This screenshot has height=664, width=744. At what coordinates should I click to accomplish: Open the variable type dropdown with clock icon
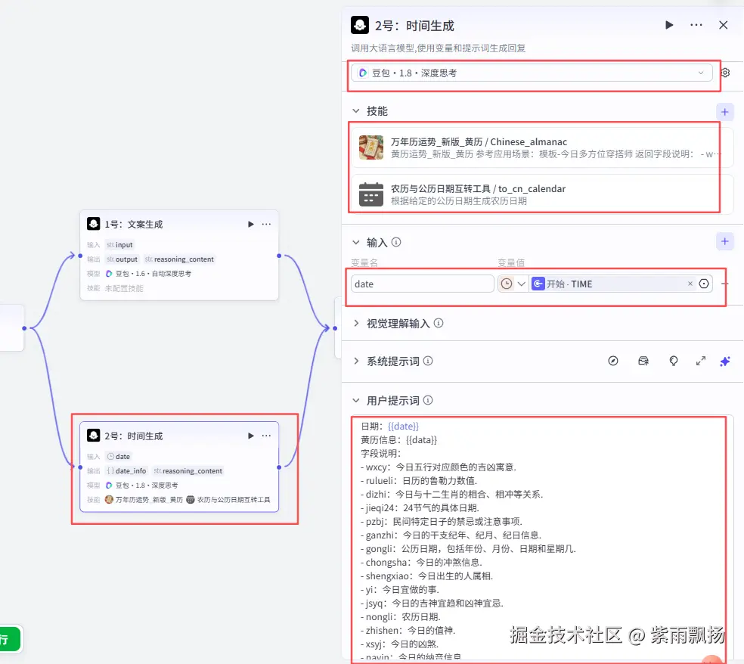click(513, 284)
